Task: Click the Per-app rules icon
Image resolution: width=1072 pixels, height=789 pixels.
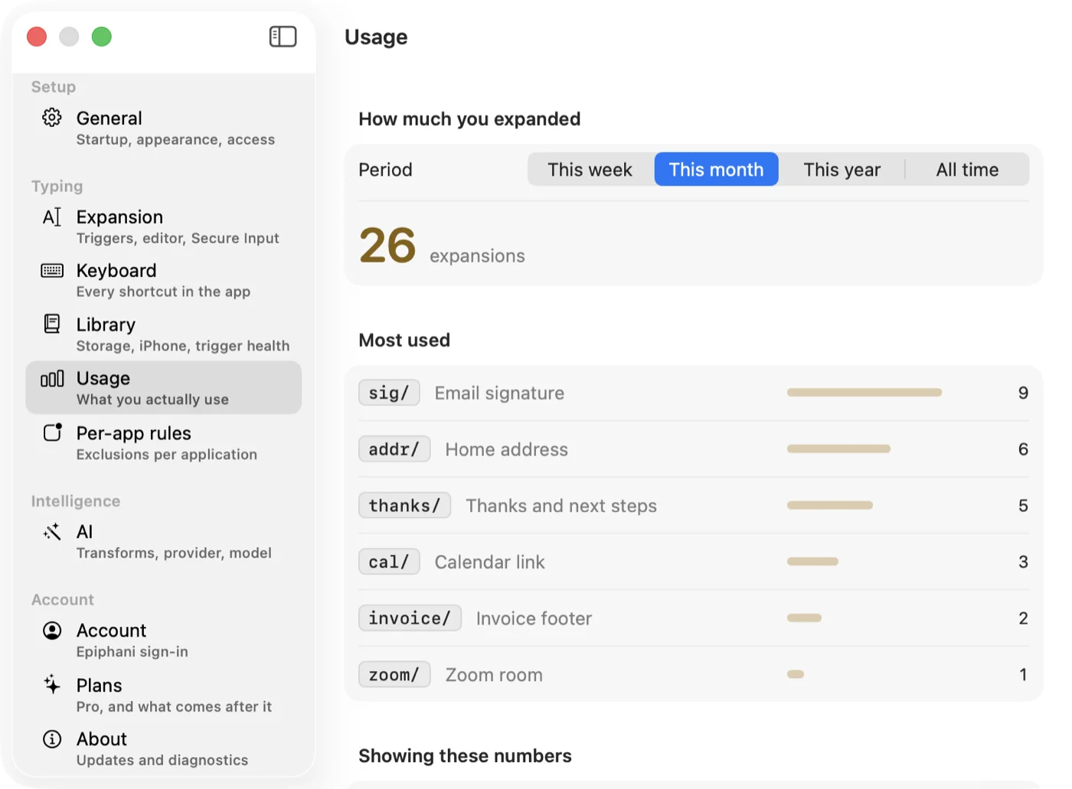Action: (x=52, y=432)
